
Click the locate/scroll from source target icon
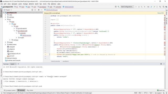click(32, 10)
